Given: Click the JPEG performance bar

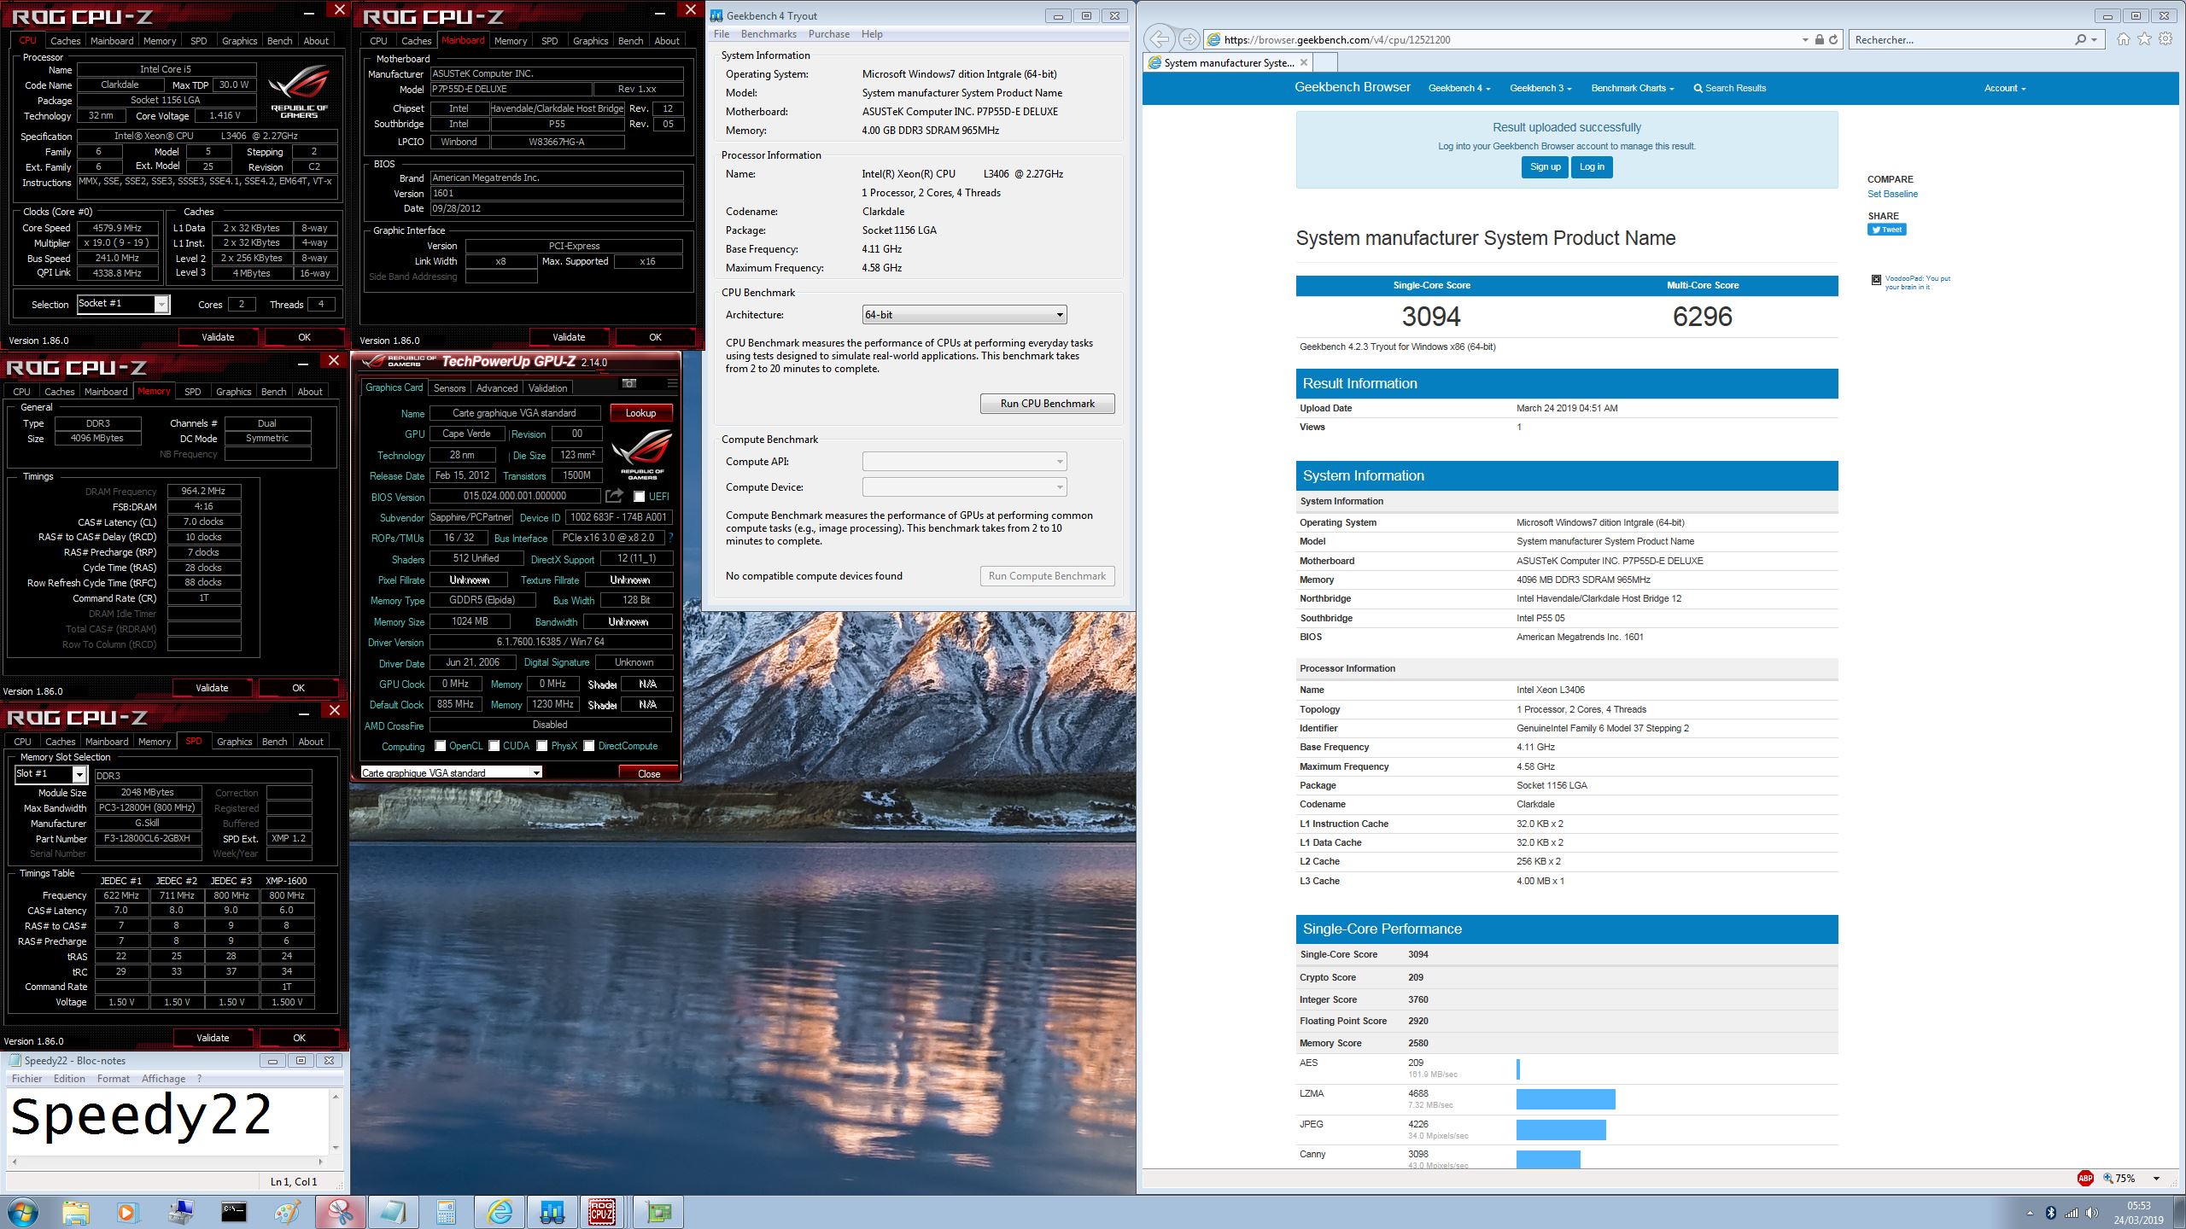Looking at the screenshot, I should coord(1561,1129).
